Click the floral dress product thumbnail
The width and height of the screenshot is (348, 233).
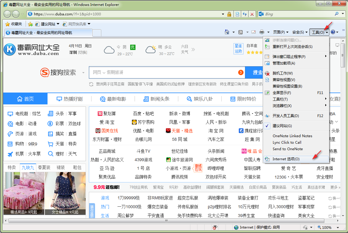click(65, 193)
